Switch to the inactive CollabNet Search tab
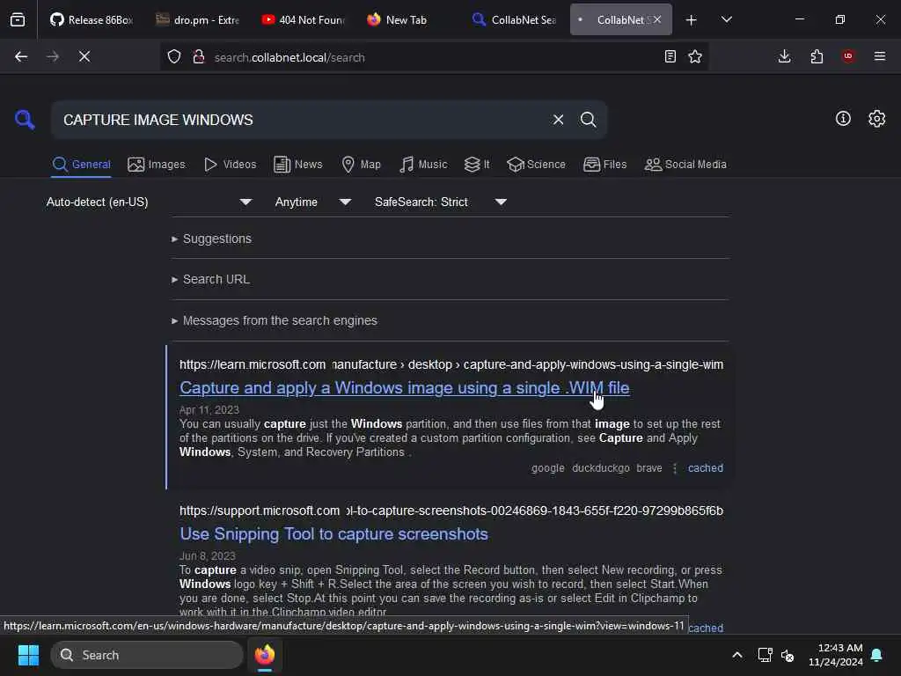 514,20
